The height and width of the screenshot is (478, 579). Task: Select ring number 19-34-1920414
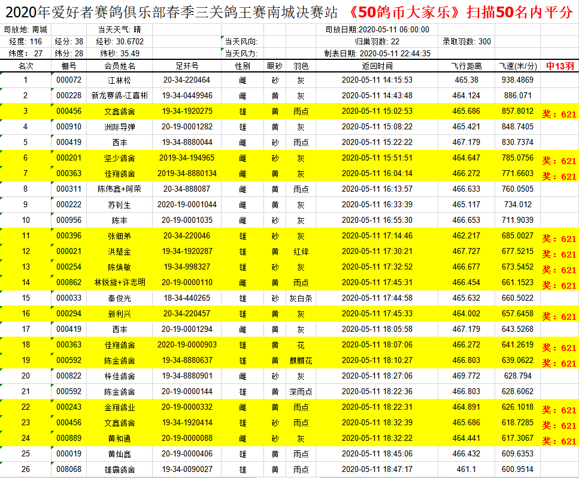pos(187,422)
